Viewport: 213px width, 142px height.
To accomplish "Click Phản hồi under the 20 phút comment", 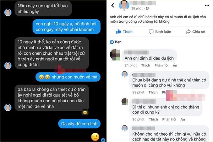I will click(x=169, y=119).
